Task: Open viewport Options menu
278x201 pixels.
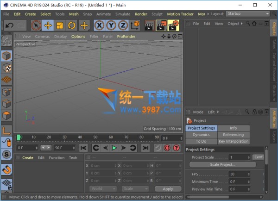Action: (x=78, y=37)
